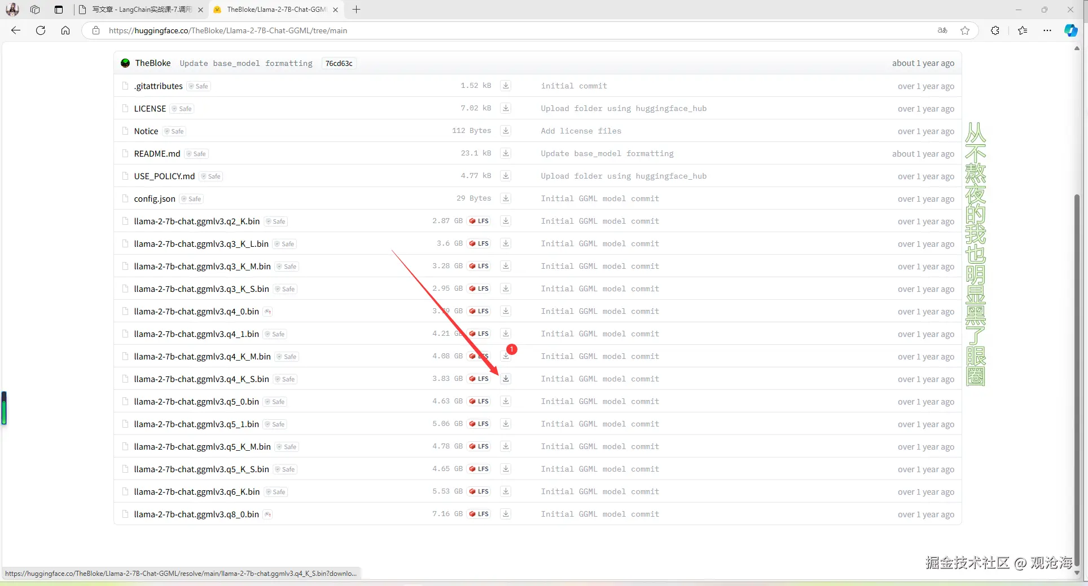The image size is (1088, 586).
Task: Add this page to favorites
Action: point(965,30)
